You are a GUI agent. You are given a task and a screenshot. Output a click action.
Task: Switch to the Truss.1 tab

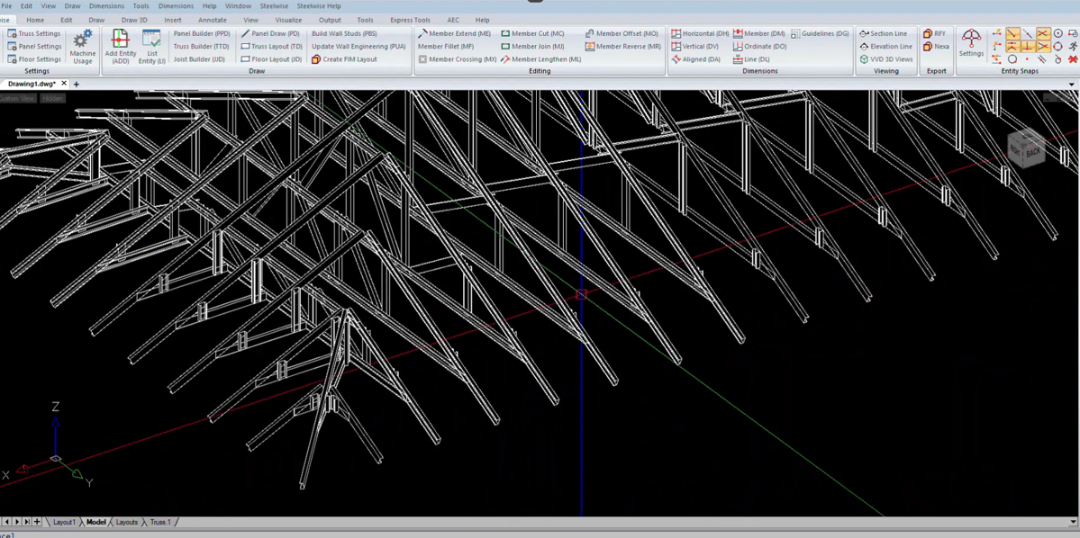[x=159, y=522]
